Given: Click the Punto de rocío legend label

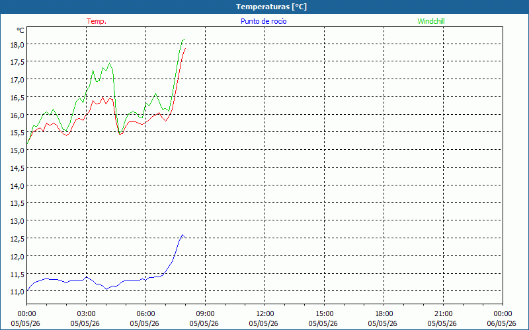Looking at the screenshot, I should pyautogui.click(x=263, y=21).
